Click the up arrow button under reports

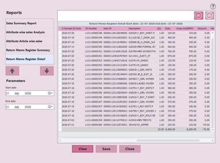click(x=12, y=71)
